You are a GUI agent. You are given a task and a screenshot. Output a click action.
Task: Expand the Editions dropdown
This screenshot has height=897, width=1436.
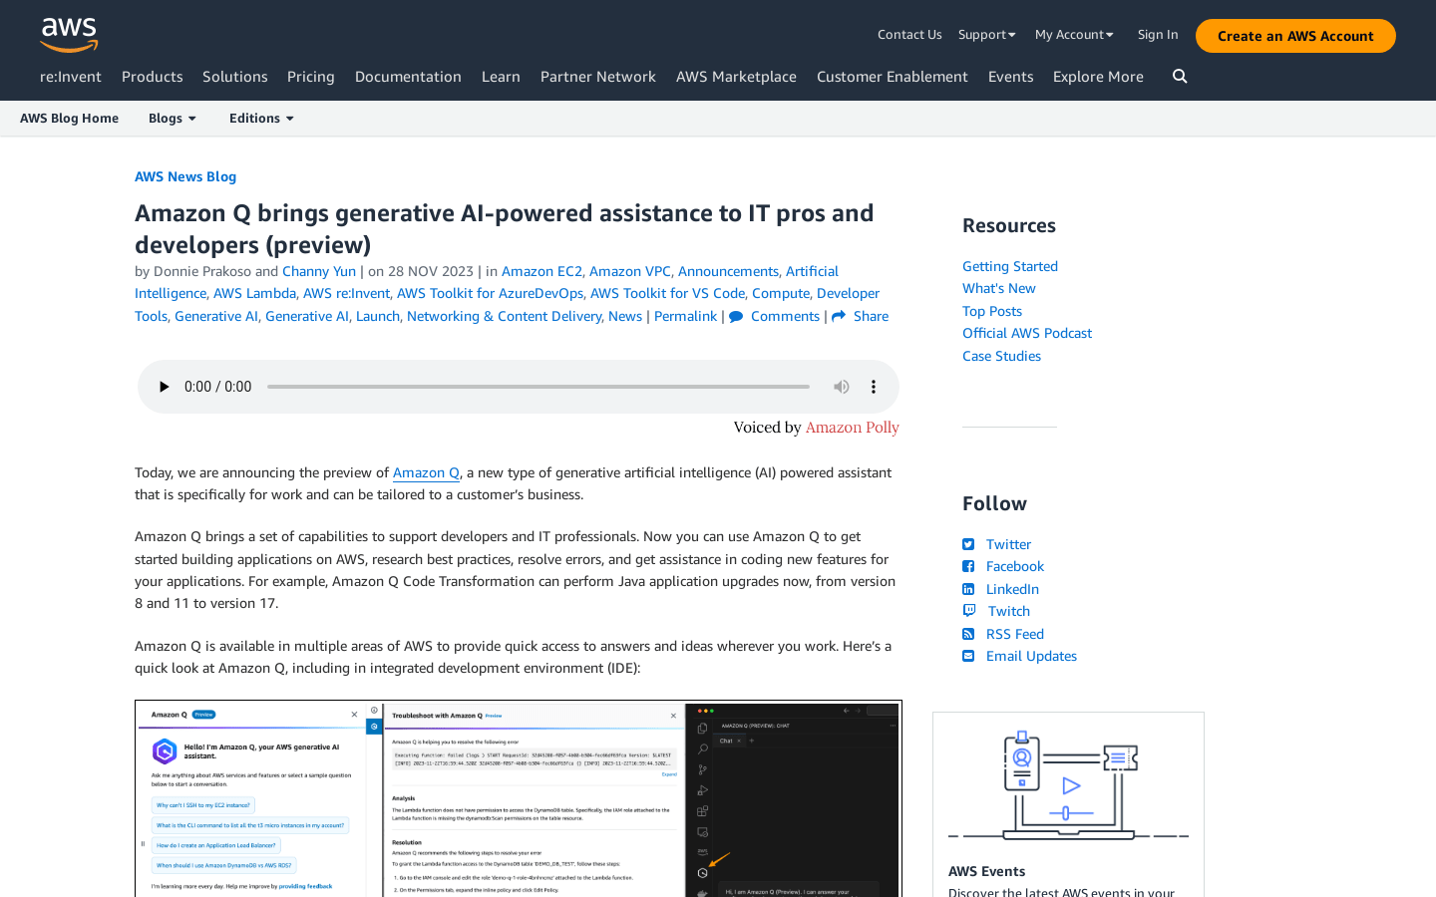click(261, 119)
